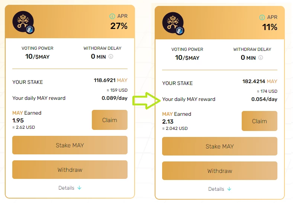Expand Details on the 27% APR card
This screenshot has width=293, height=203.
pos(70,188)
